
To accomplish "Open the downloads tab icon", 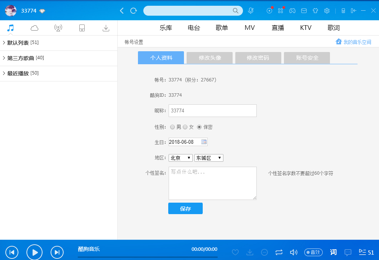I will coord(106,28).
